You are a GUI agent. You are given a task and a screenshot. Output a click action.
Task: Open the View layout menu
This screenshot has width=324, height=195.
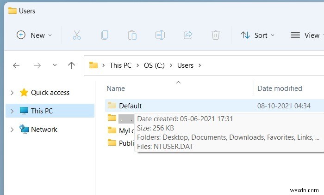pos(305,35)
